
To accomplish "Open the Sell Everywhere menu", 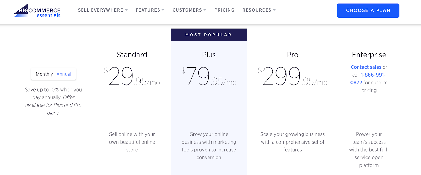I will click(x=100, y=10).
